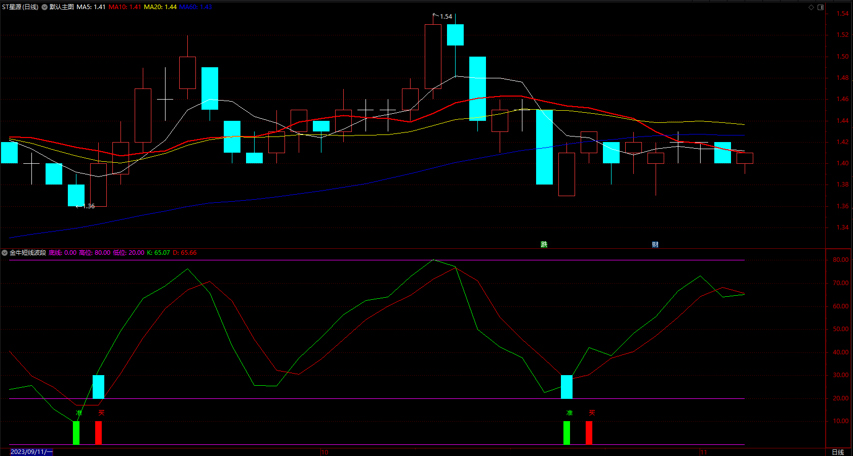Click the MA20: 1.44 indicator value

[160, 7]
